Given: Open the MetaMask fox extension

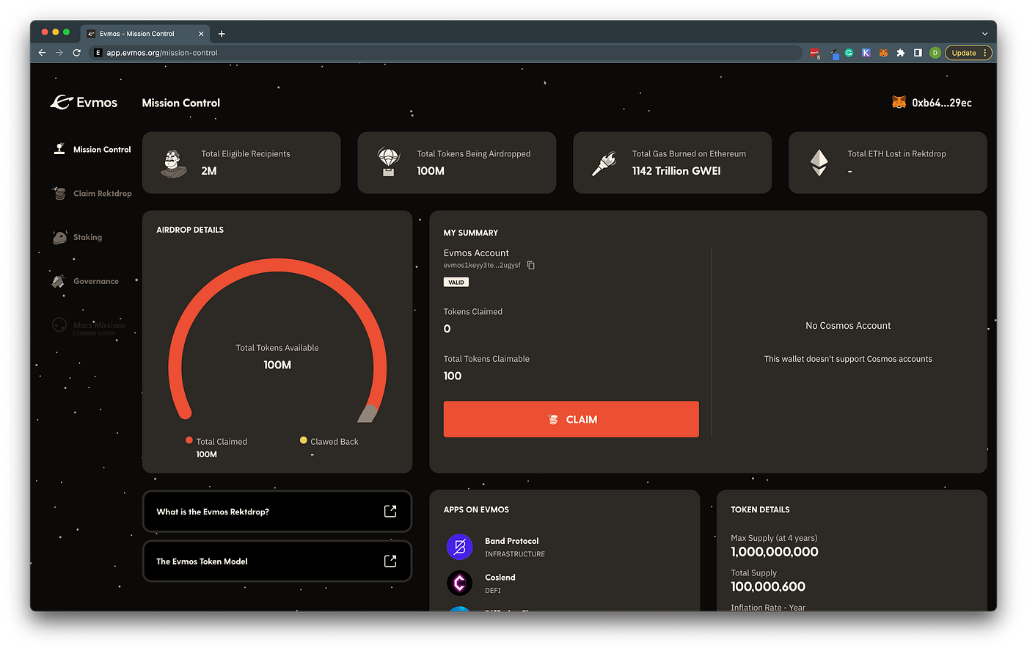Looking at the screenshot, I should pyautogui.click(x=883, y=53).
